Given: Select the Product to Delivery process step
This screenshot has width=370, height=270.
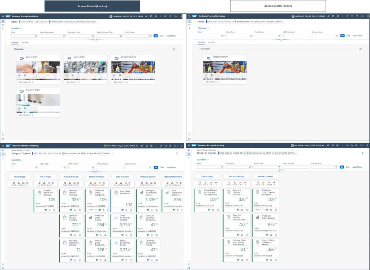Looking at the screenshot, I should point(148,177).
